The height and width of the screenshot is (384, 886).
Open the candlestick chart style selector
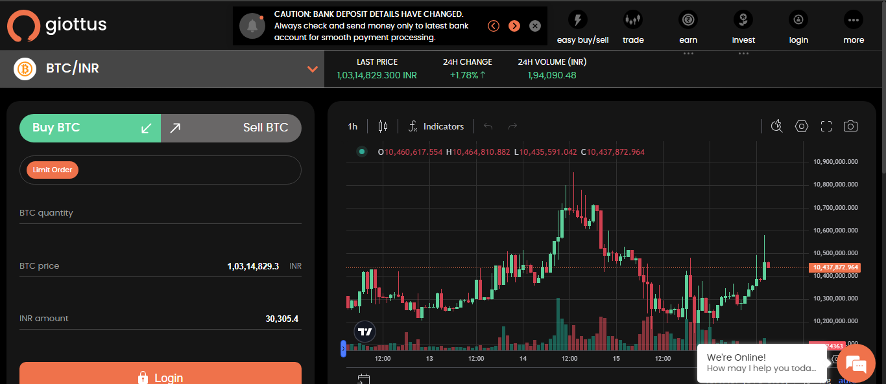383,126
